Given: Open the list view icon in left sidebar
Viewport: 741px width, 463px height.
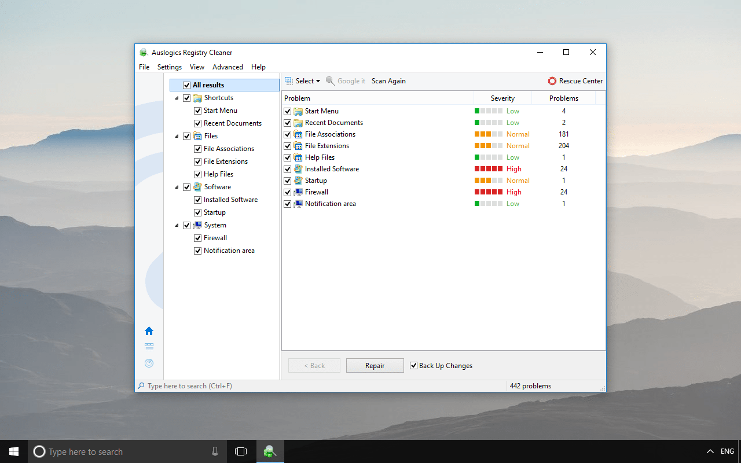Looking at the screenshot, I should point(149,347).
